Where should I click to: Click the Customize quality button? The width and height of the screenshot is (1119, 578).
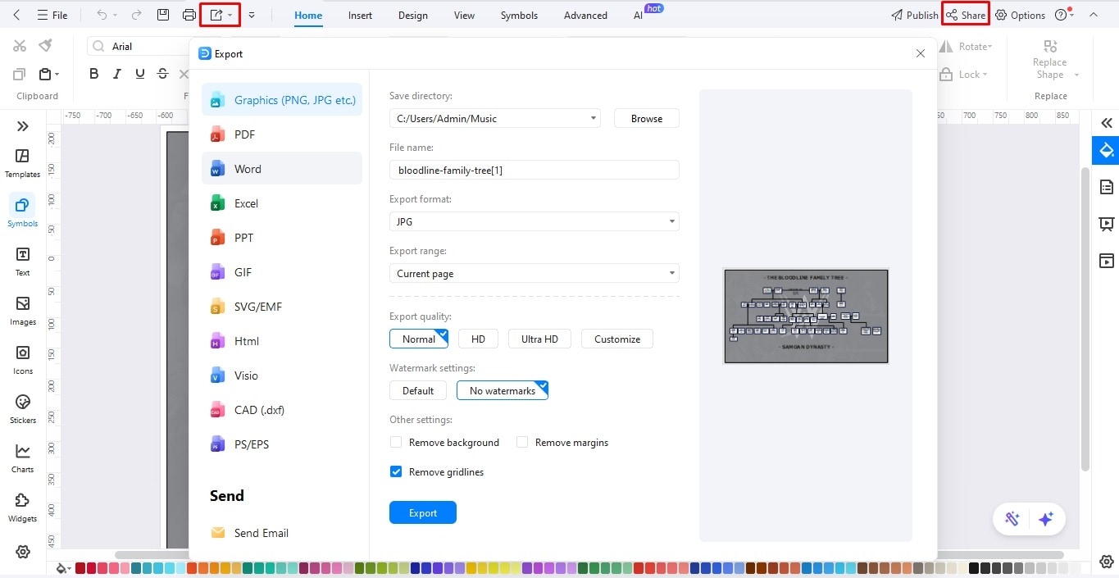[617, 339]
